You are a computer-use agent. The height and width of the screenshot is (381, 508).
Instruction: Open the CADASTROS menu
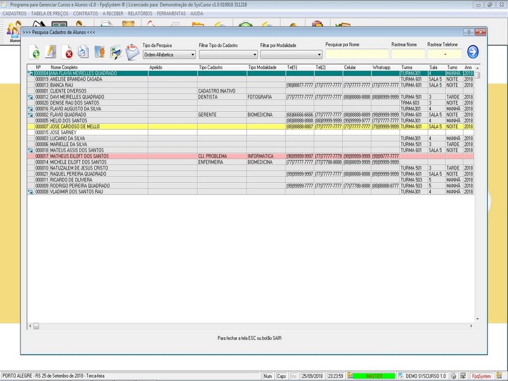(15, 13)
